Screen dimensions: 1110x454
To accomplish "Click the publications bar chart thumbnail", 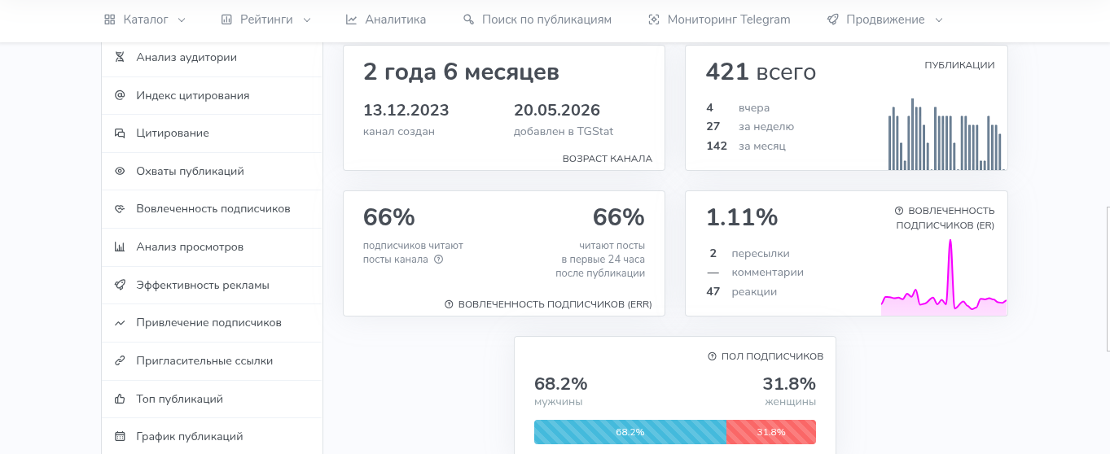I will tap(945, 134).
